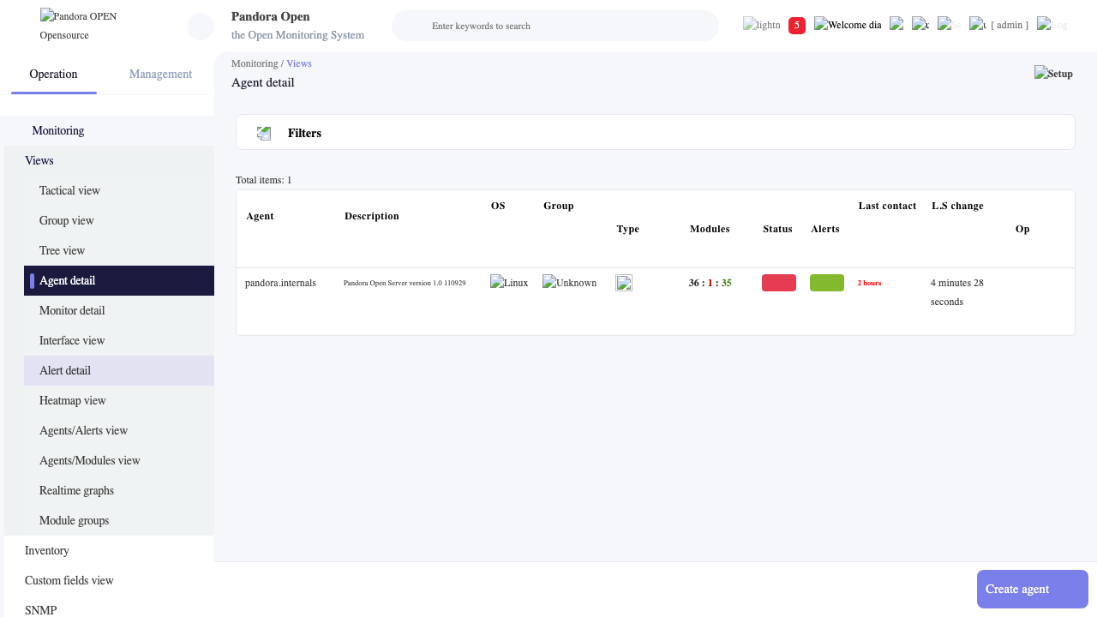Go to Alert detail
This screenshot has width=1097, height=617.
coord(119,370)
